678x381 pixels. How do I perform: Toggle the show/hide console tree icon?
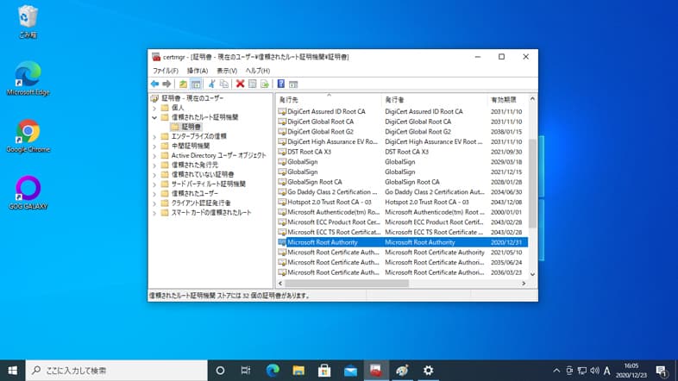[x=196, y=84]
